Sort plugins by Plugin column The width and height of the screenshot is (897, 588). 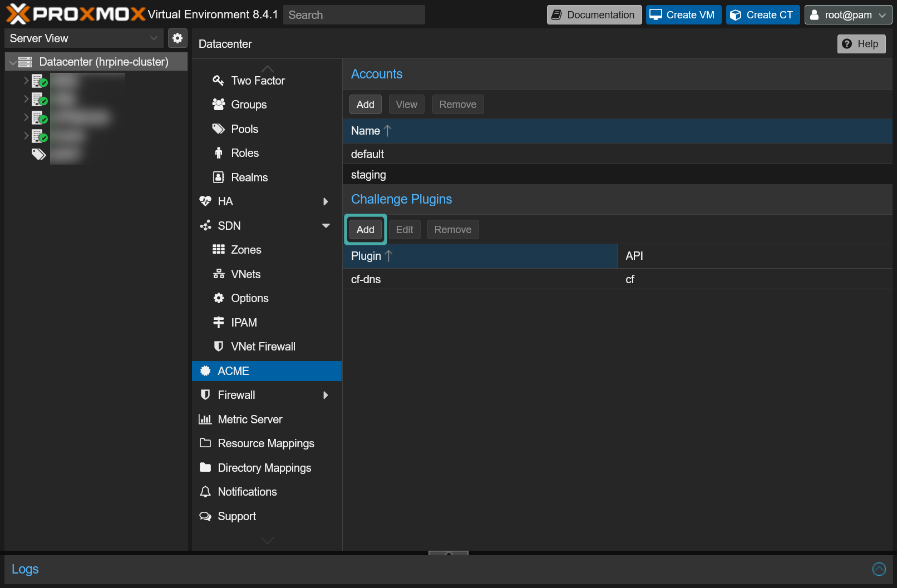(x=480, y=256)
